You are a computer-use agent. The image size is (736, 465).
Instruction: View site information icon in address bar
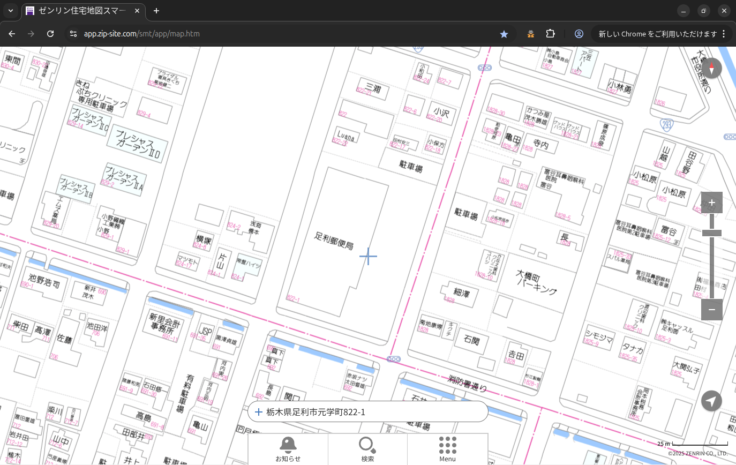(73, 34)
